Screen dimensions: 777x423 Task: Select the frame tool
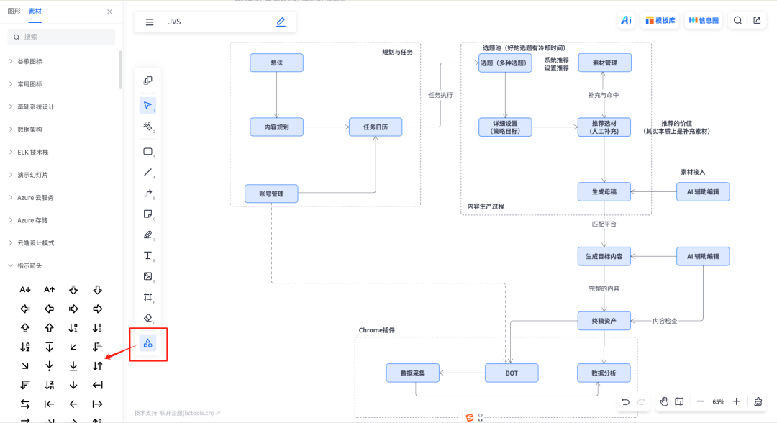tap(147, 297)
